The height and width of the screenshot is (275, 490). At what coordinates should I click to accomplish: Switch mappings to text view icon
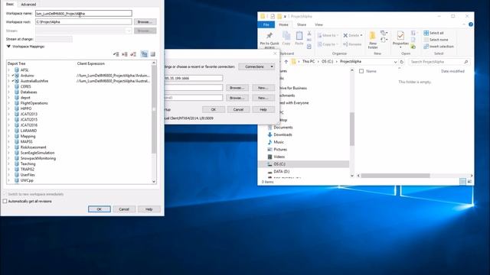tap(153, 54)
